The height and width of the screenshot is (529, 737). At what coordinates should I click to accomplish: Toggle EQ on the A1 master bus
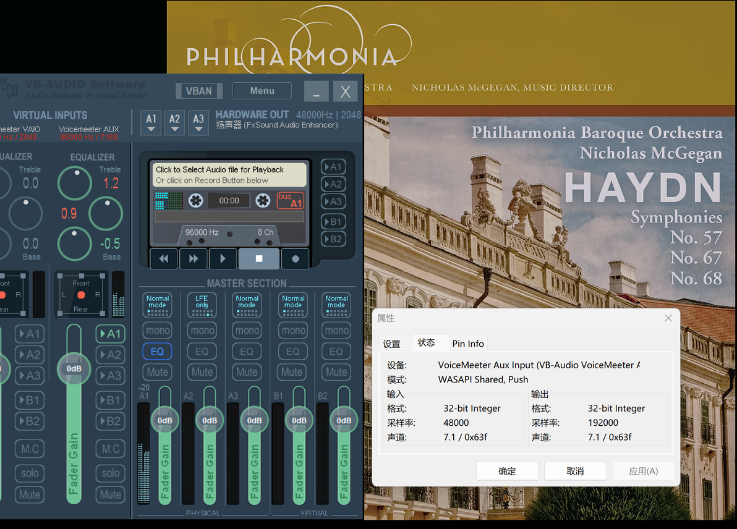[157, 352]
